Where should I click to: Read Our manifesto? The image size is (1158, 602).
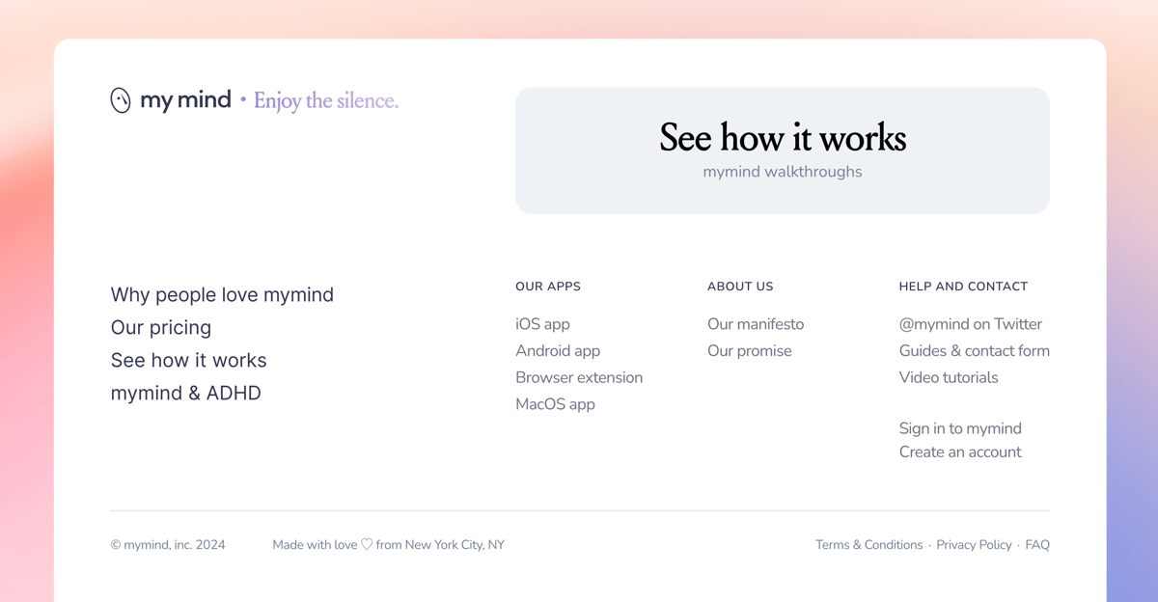[x=756, y=324]
